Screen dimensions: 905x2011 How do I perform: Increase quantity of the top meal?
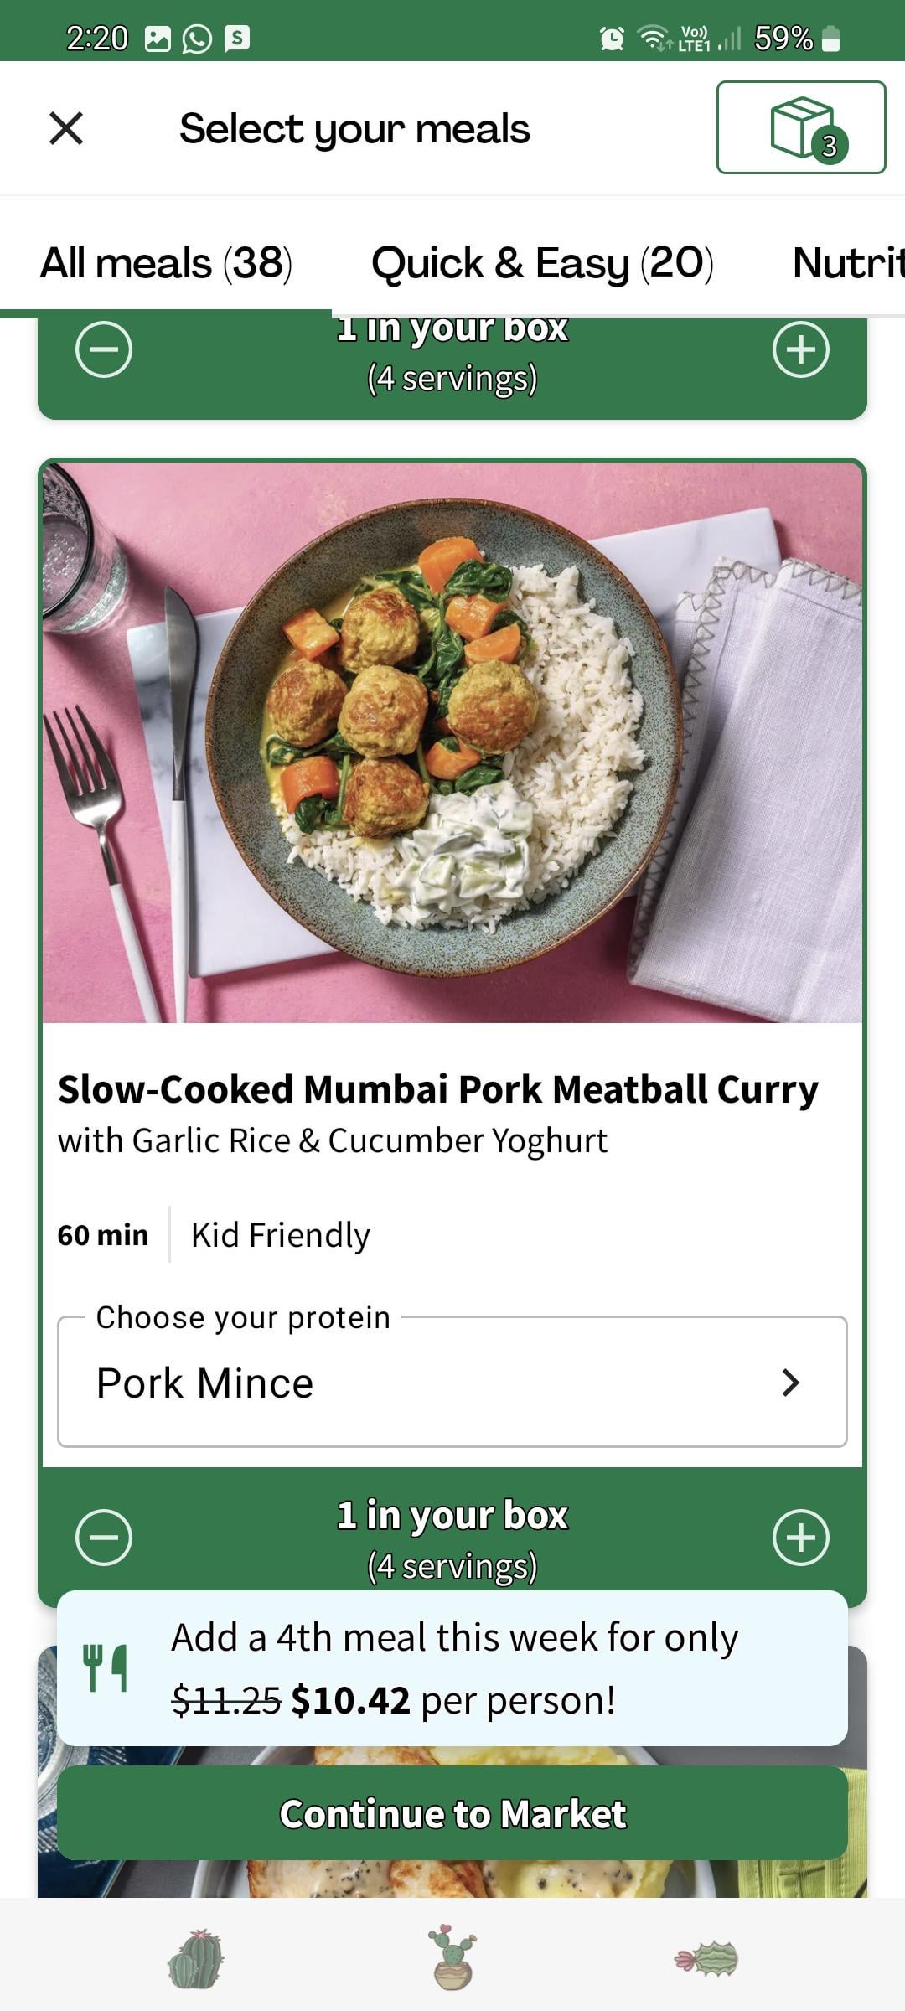pyautogui.click(x=800, y=349)
